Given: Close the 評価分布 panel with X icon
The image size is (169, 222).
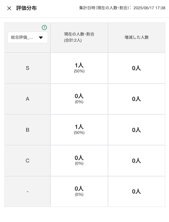Looking at the screenshot, I should tap(9, 8).
